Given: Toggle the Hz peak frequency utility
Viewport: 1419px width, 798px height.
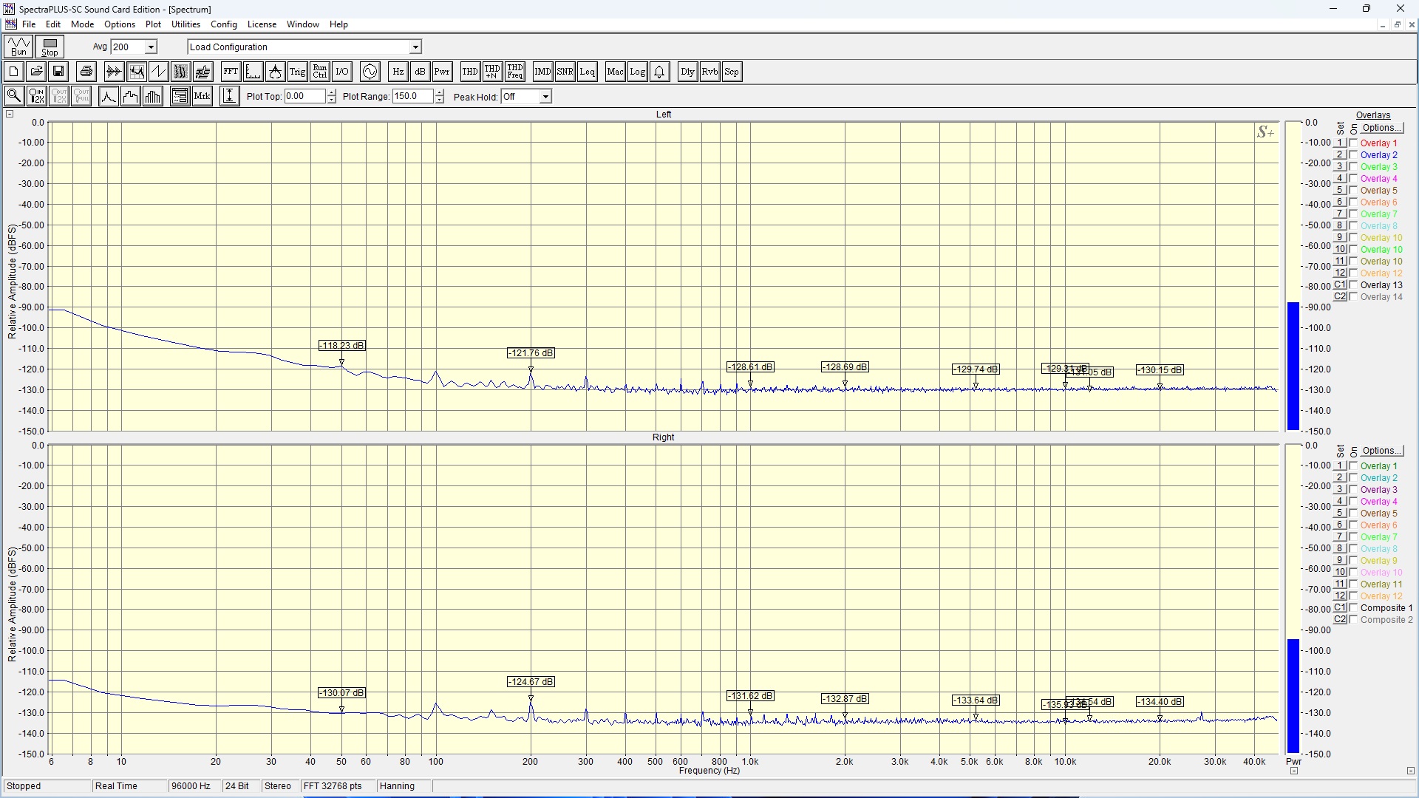Looking at the screenshot, I should pos(398,72).
